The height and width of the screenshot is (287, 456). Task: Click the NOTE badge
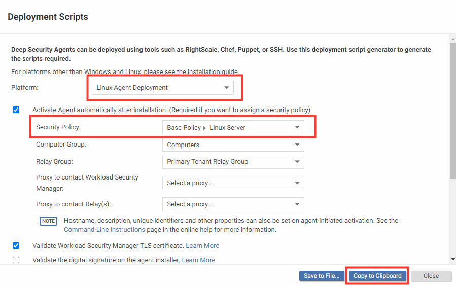point(48,221)
